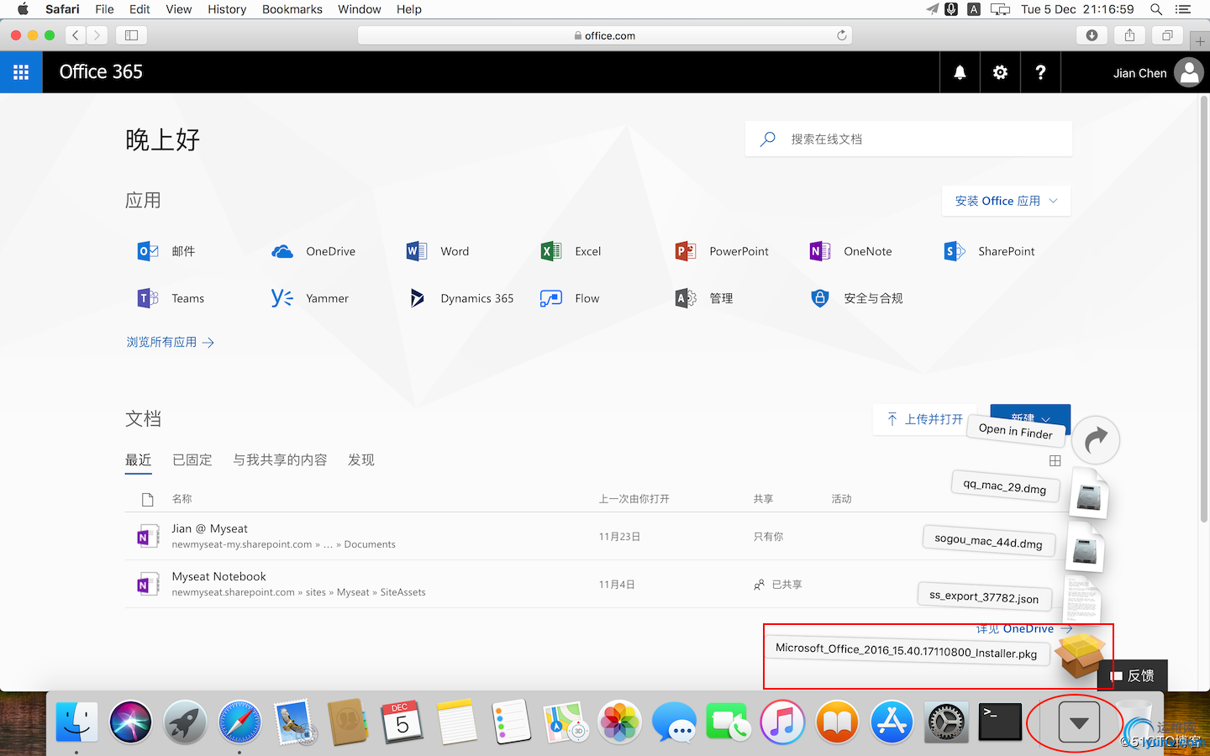Toggle Safari sidebar

[131, 35]
